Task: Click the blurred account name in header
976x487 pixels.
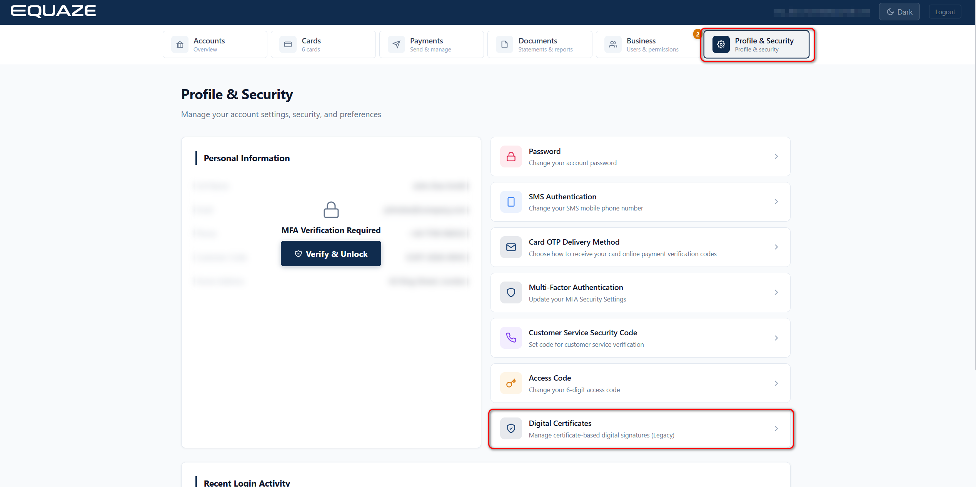Action: click(821, 12)
